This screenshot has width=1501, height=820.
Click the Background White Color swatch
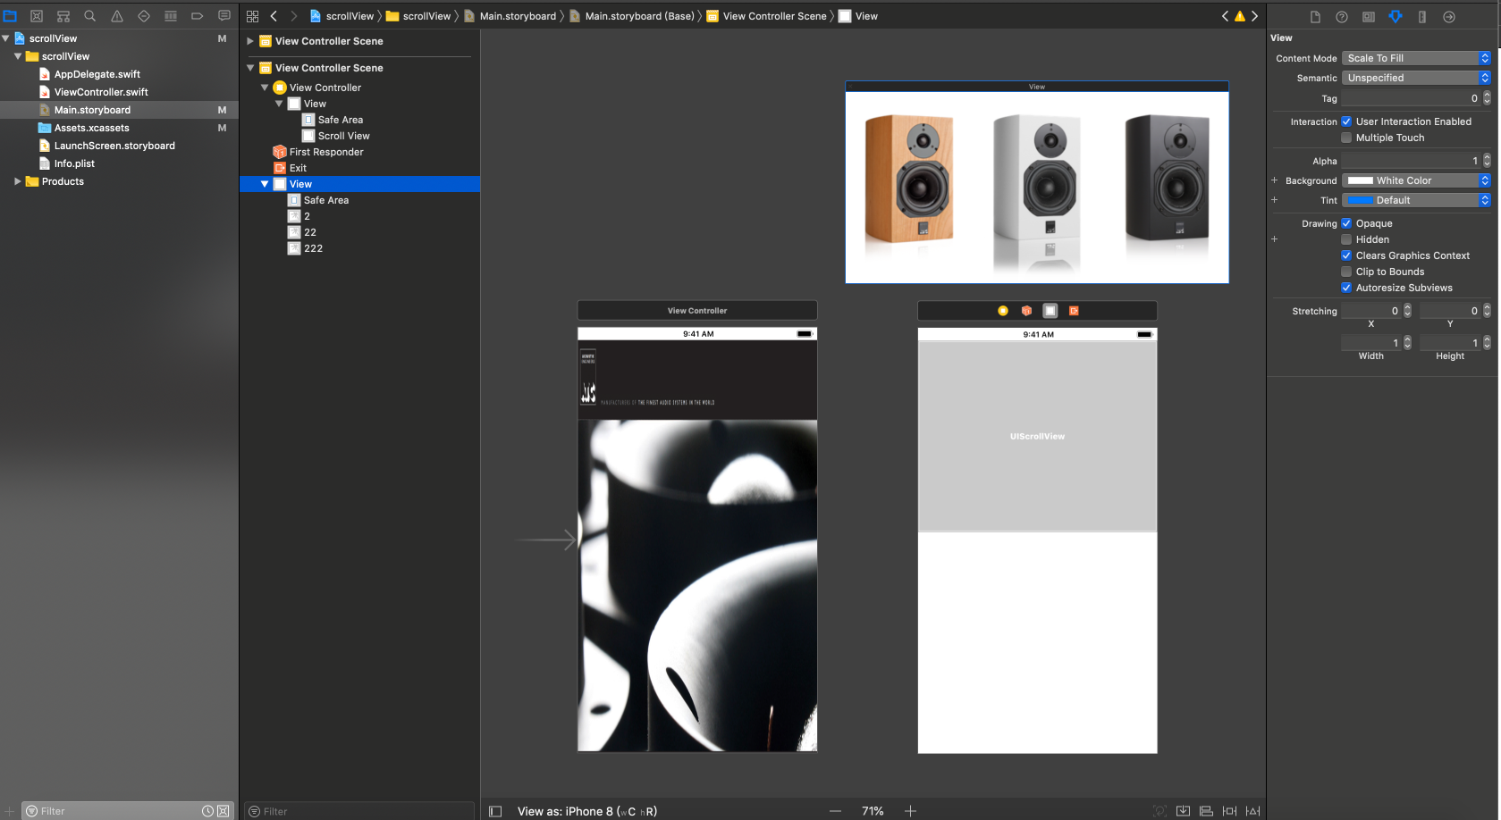[1360, 180]
